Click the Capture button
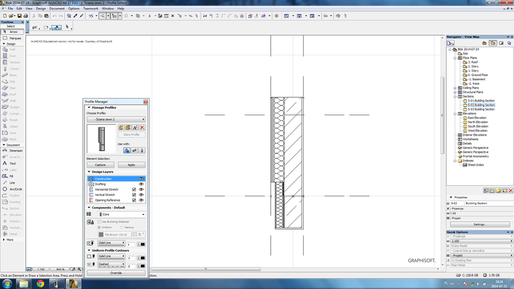Image resolution: width=514 pixels, height=289 pixels. point(100,165)
